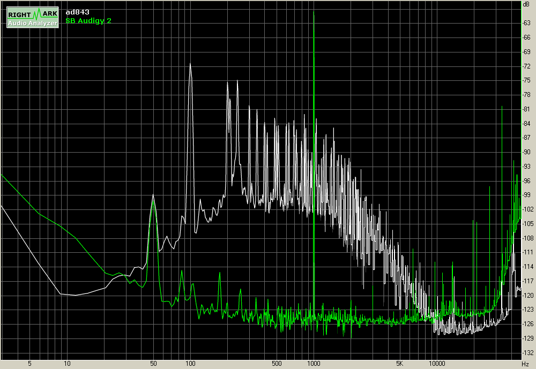This screenshot has width=536, height=369.
Task: Click the -111 dB axis value
Action: coord(527,252)
